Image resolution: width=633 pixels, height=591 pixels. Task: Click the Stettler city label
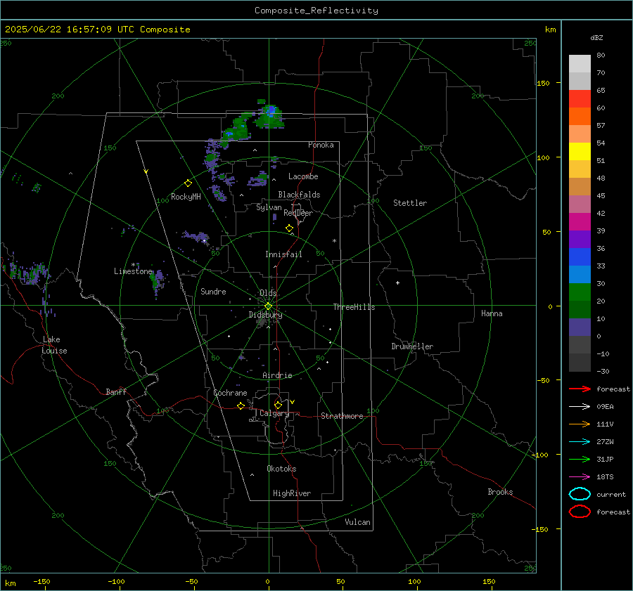pos(410,203)
